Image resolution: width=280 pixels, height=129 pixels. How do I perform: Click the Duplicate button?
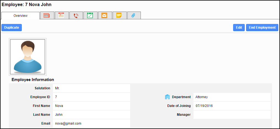(12, 28)
